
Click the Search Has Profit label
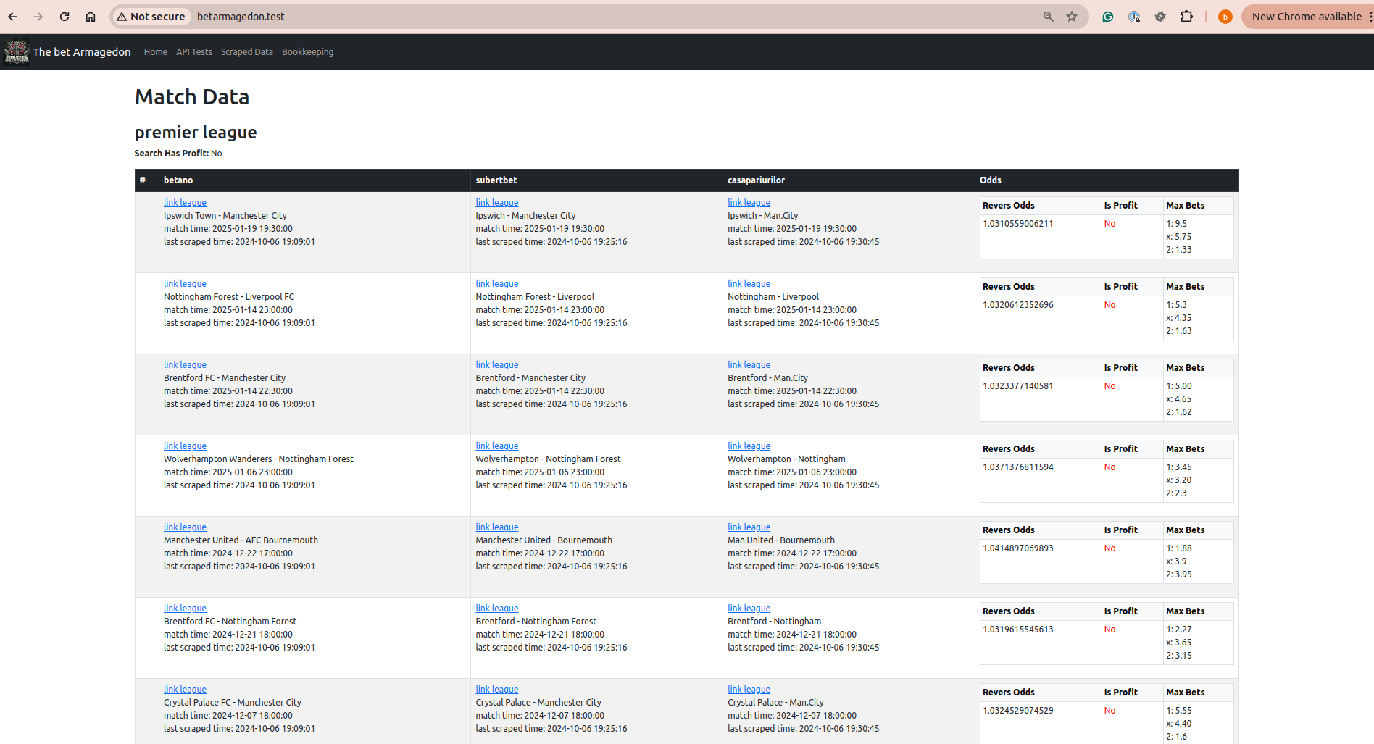pyautogui.click(x=172, y=154)
